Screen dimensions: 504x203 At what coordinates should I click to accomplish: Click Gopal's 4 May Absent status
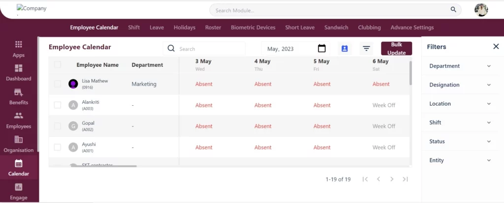tap(263, 126)
